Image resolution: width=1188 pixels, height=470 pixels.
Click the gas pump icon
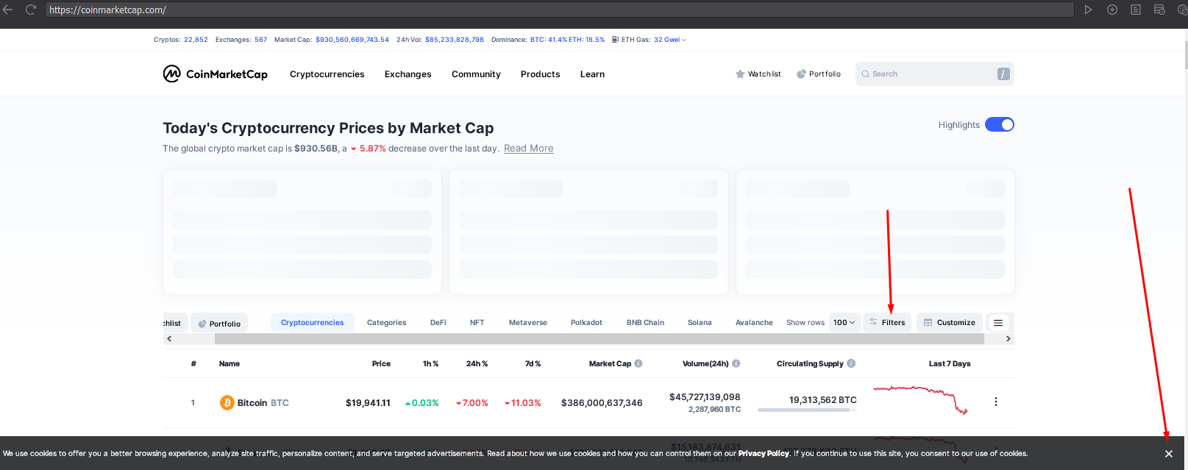pyautogui.click(x=615, y=40)
